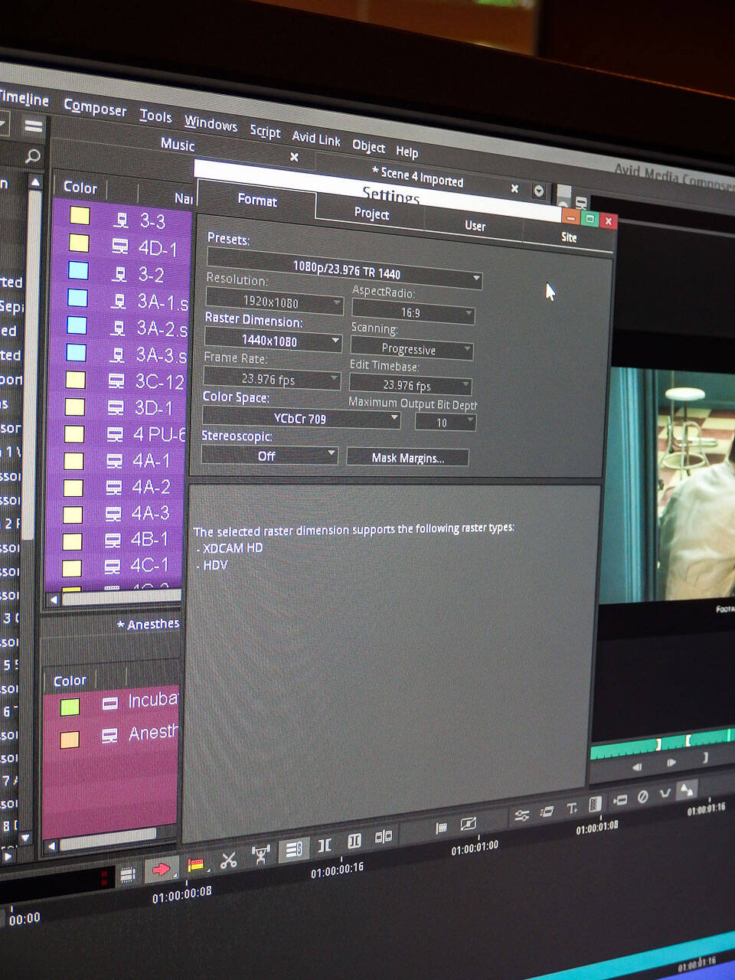Click the orange color swatch beside Anesth
The height and width of the screenshot is (980, 735).
tap(70, 740)
